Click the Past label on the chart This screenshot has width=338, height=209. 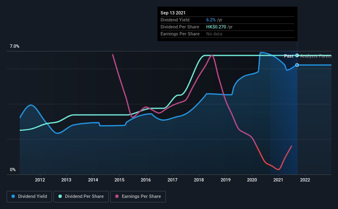click(x=289, y=56)
